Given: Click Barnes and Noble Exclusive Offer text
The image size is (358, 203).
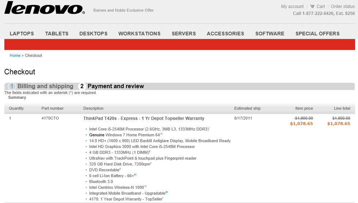Looking at the screenshot, I should [123, 10].
